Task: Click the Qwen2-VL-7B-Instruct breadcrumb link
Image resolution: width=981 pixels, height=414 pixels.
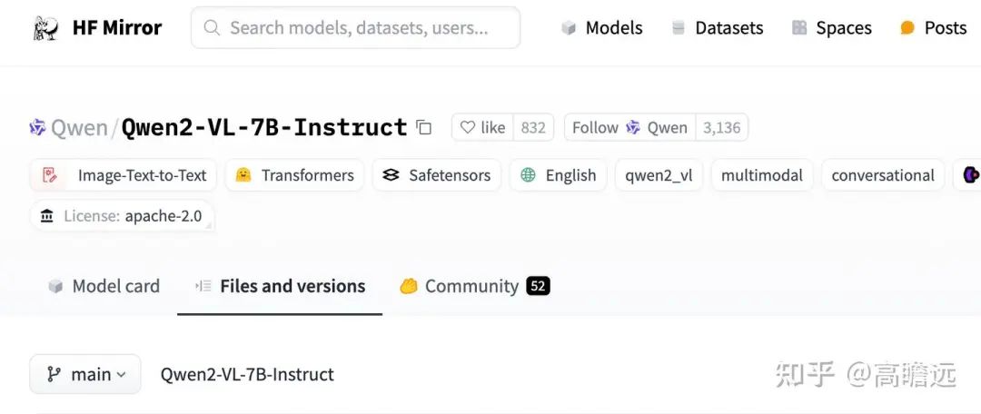Action: [247, 374]
